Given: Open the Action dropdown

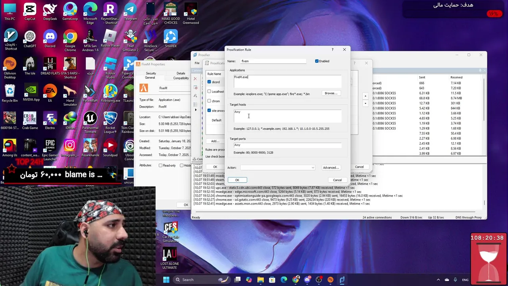Looking at the screenshot, I should pos(277,168).
